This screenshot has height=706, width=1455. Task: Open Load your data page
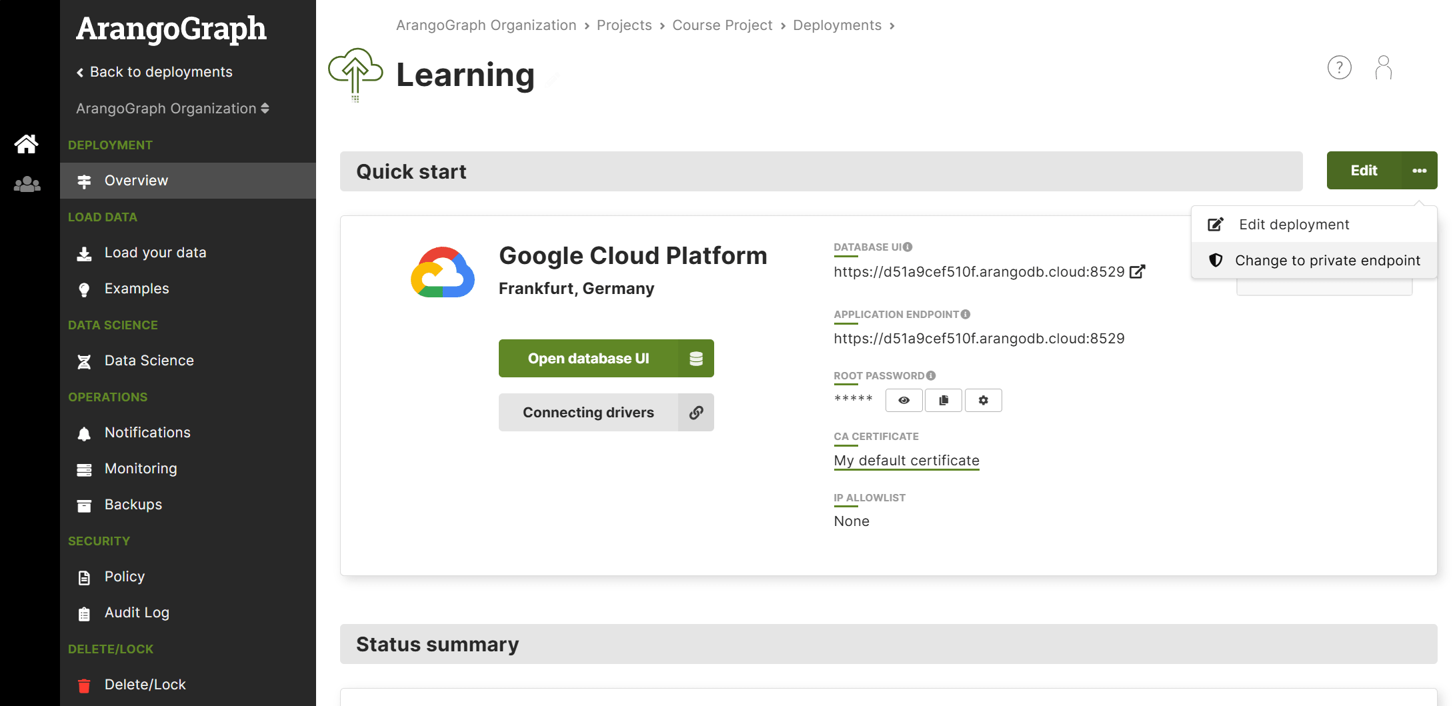click(188, 253)
